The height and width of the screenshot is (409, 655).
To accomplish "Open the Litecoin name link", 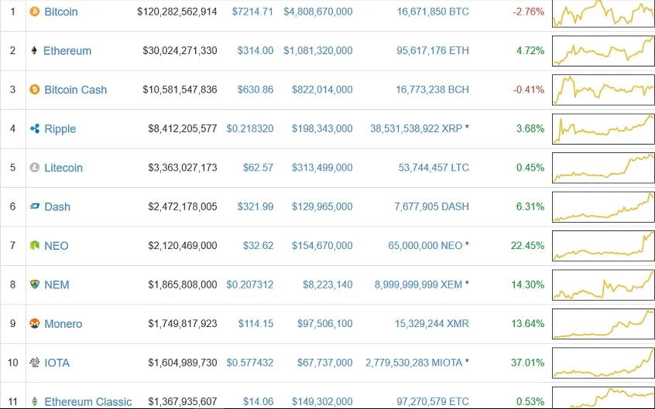I will click(63, 168).
